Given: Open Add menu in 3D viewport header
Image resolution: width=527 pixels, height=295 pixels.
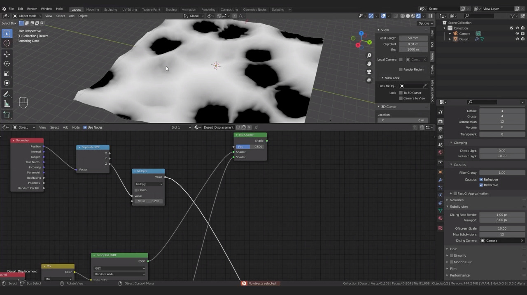Looking at the screenshot, I should [x=72, y=16].
